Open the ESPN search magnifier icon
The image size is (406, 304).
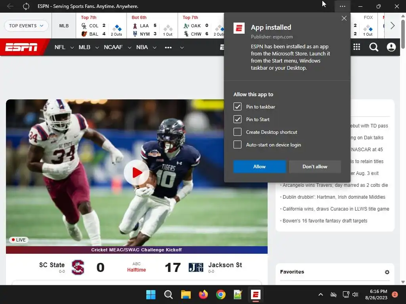[x=373, y=47]
